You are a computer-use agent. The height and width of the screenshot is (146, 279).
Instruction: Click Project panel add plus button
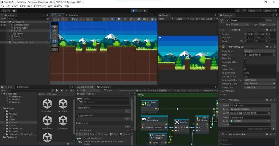[2, 90]
